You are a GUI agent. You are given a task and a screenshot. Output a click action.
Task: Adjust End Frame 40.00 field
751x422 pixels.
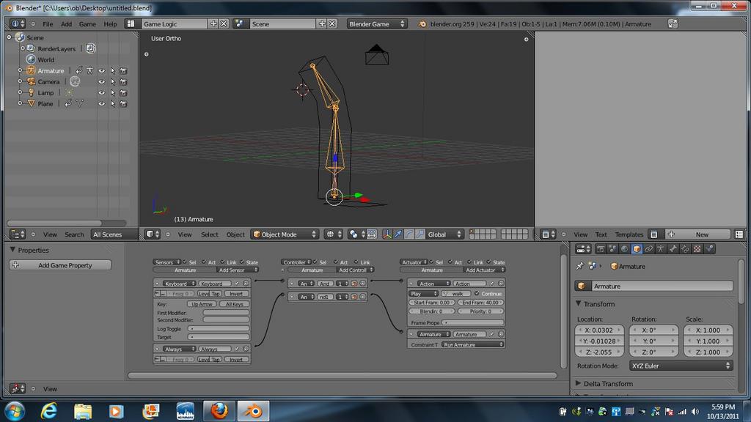pos(480,303)
